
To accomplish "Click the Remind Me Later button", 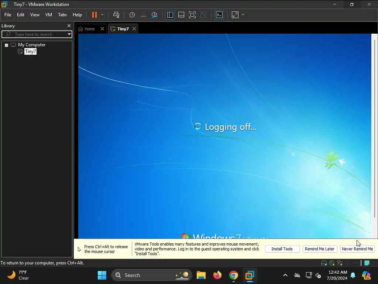I will pos(320,249).
